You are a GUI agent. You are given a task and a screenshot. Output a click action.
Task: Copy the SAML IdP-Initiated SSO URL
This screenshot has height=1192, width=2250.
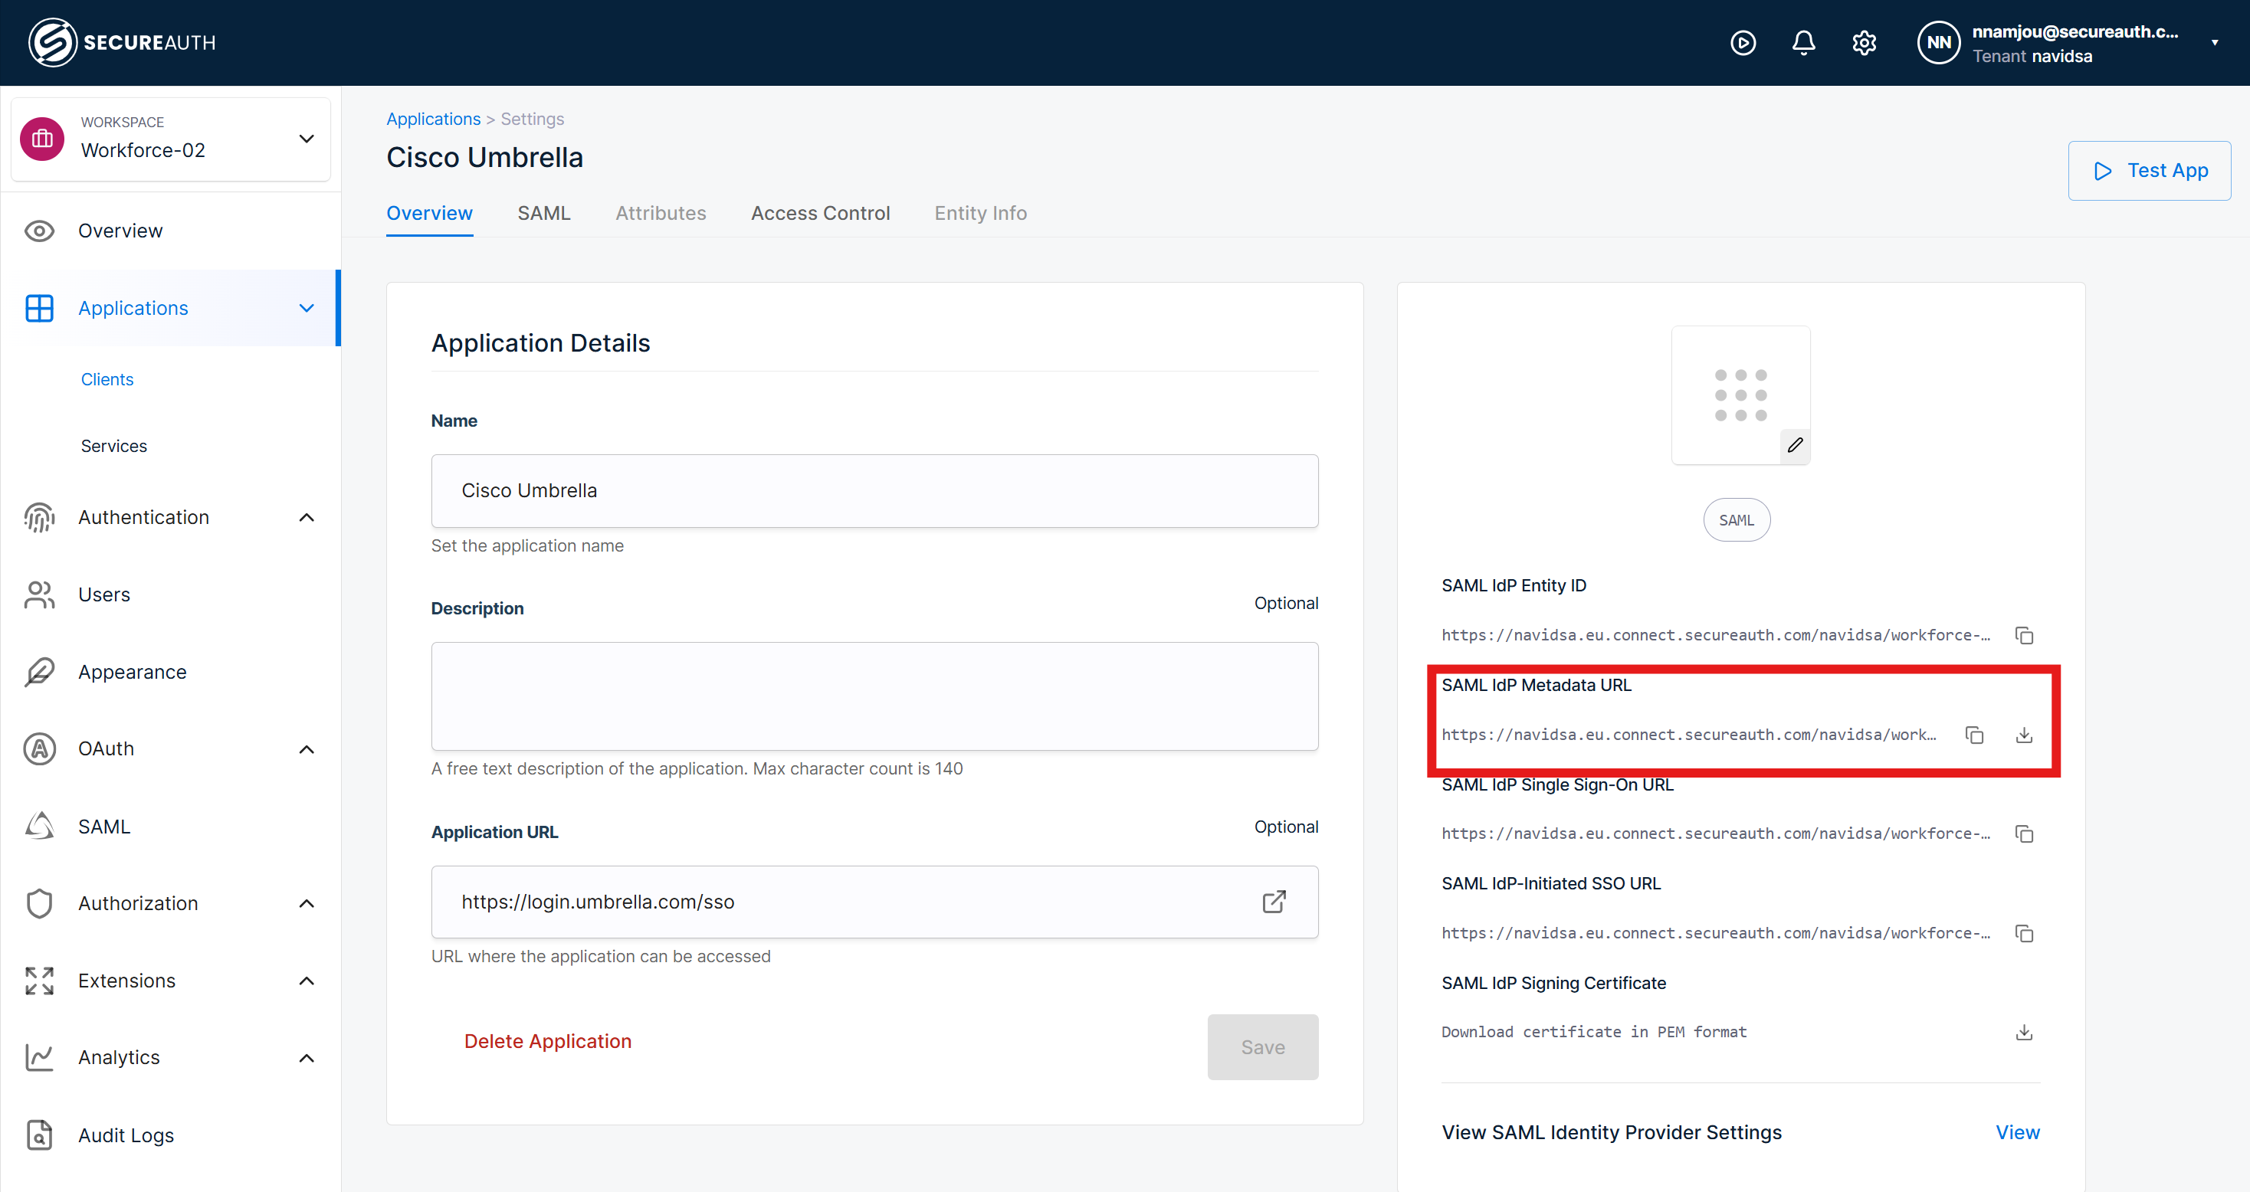tap(2024, 932)
